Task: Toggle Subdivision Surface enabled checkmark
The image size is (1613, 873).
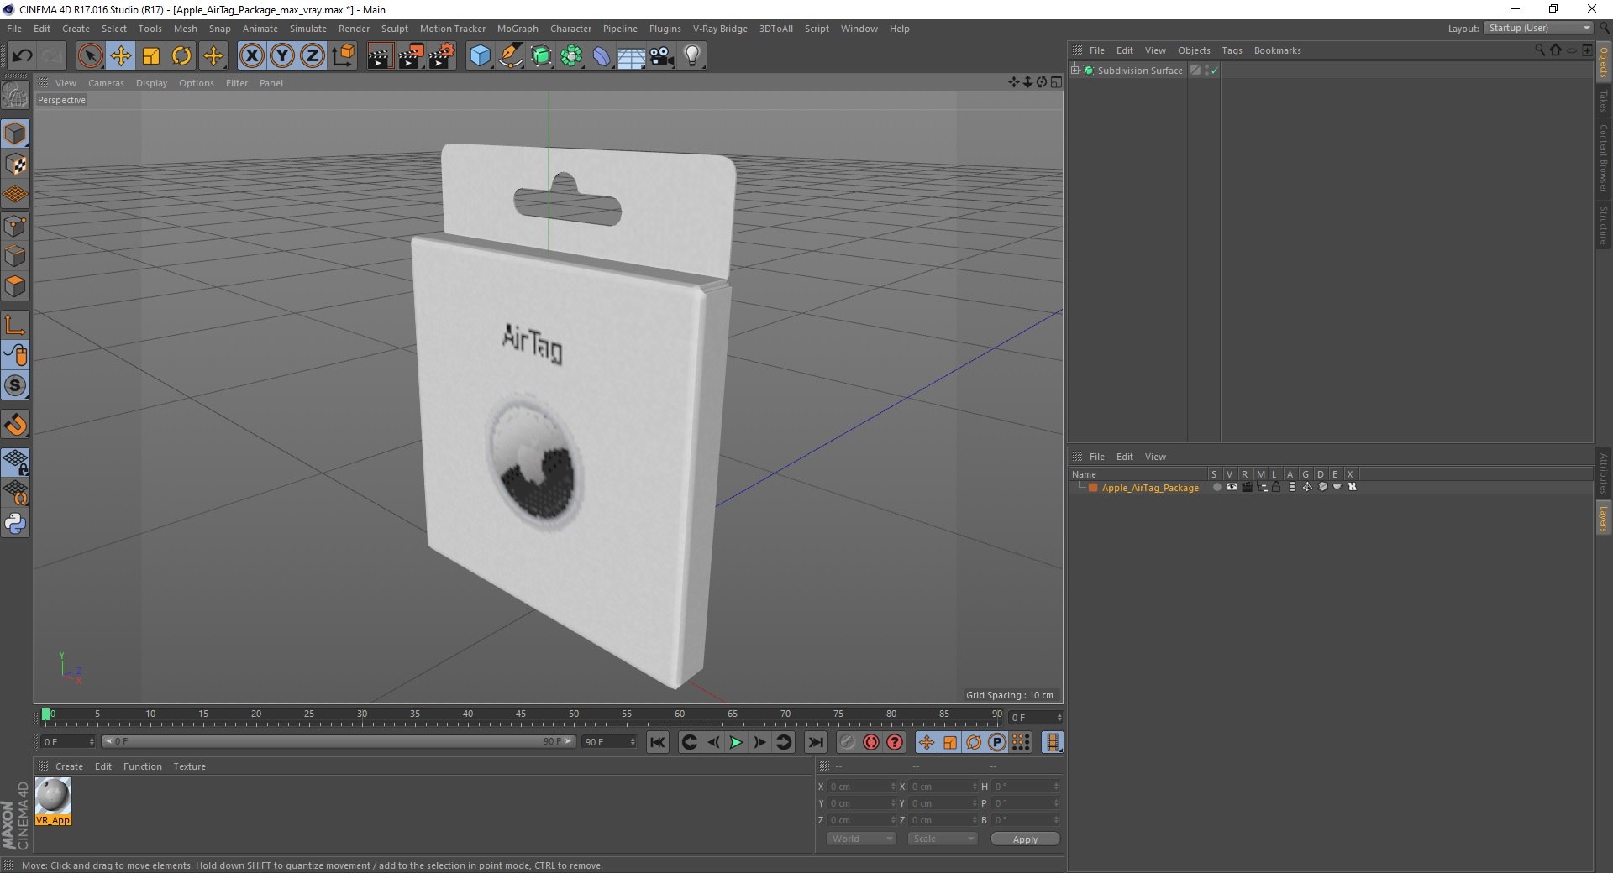Action: point(1215,71)
